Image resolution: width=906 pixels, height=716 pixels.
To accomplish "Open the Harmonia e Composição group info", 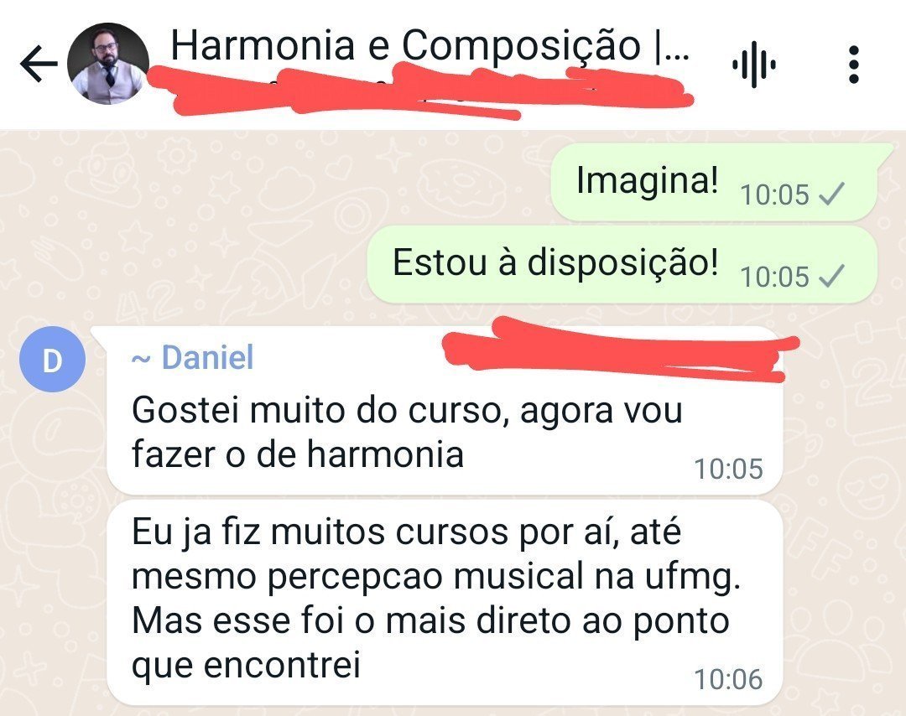I will tap(430, 45).
